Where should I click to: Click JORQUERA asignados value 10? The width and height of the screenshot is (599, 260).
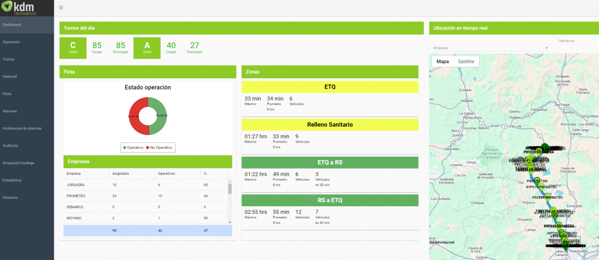tap(114, 185)
